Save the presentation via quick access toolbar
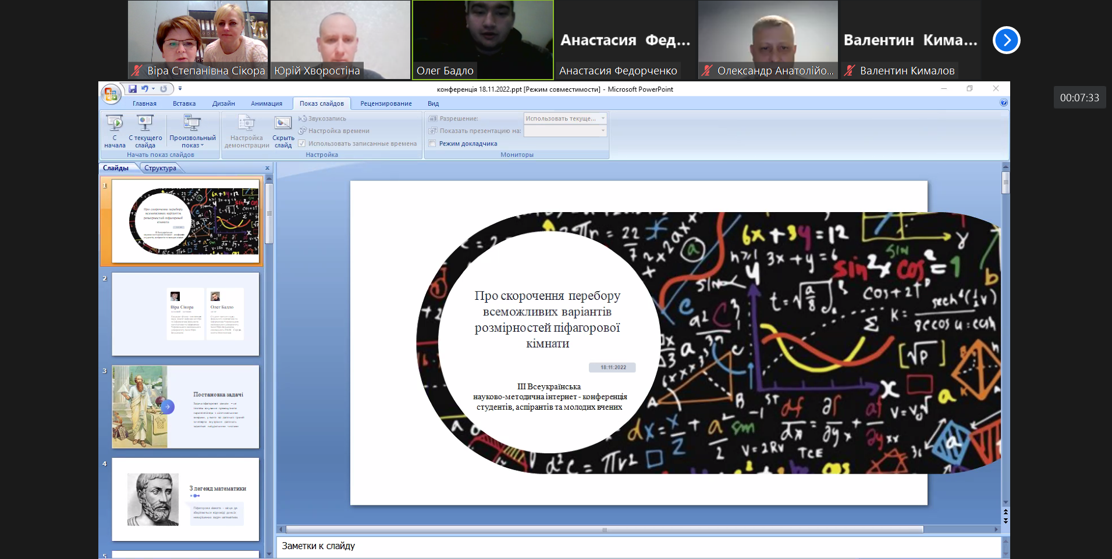Screen dimensions: 1112x559 (x=133, y=89)
